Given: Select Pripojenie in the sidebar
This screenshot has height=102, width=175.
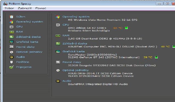Looking at the screenshot, I should (24, 67).
